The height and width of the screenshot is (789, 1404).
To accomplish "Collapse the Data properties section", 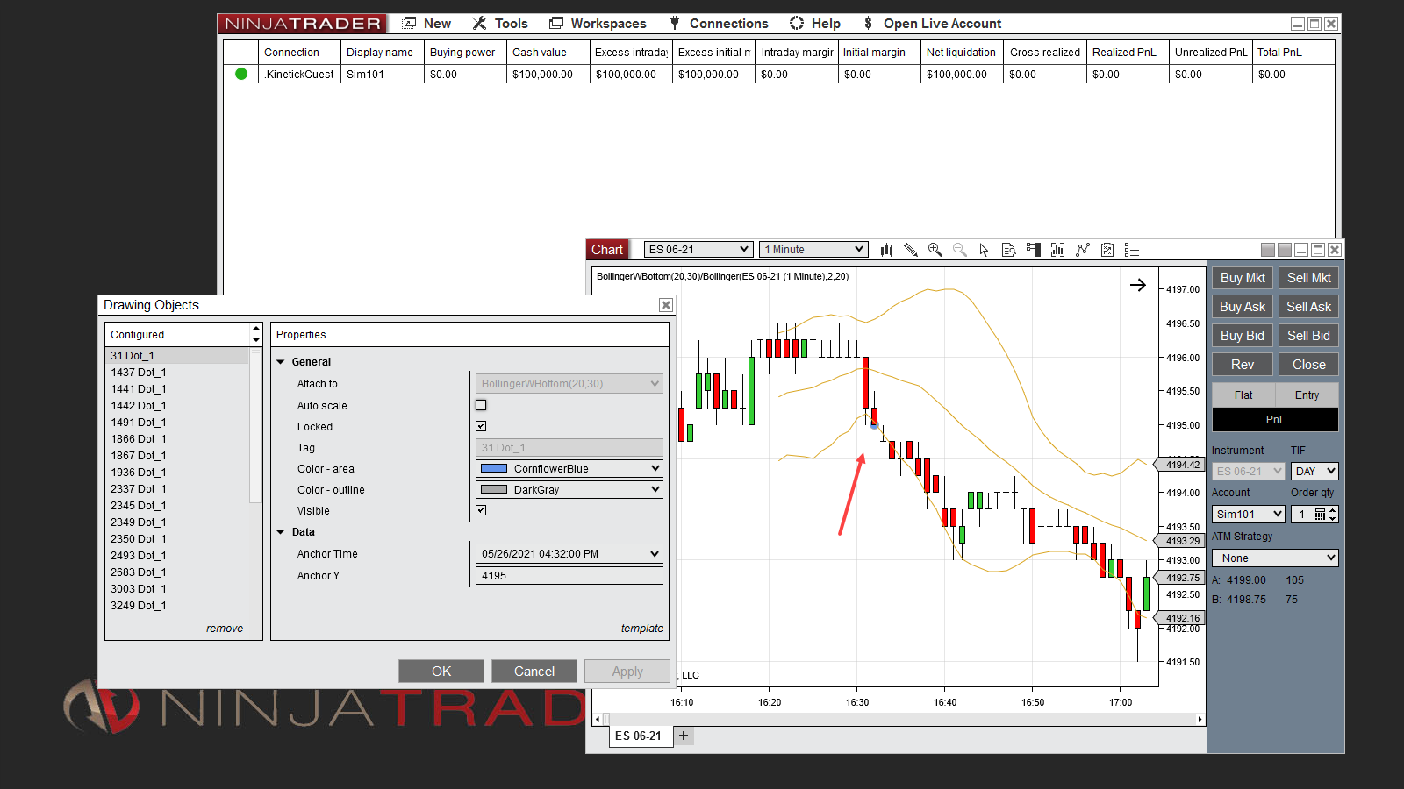I will coord(281,532).
